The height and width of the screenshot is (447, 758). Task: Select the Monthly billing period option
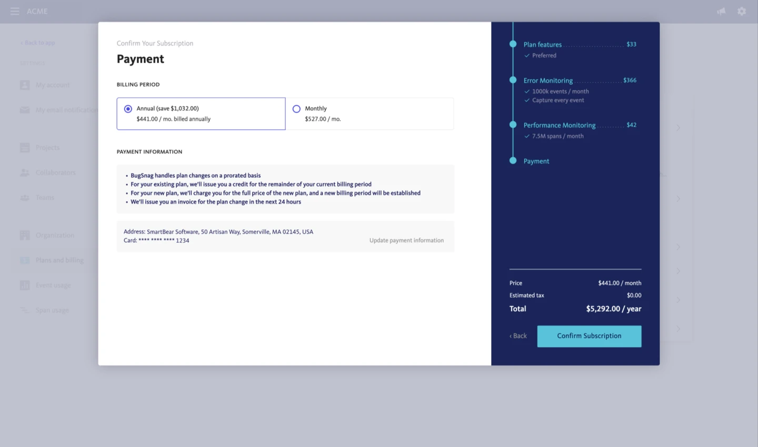370,114
